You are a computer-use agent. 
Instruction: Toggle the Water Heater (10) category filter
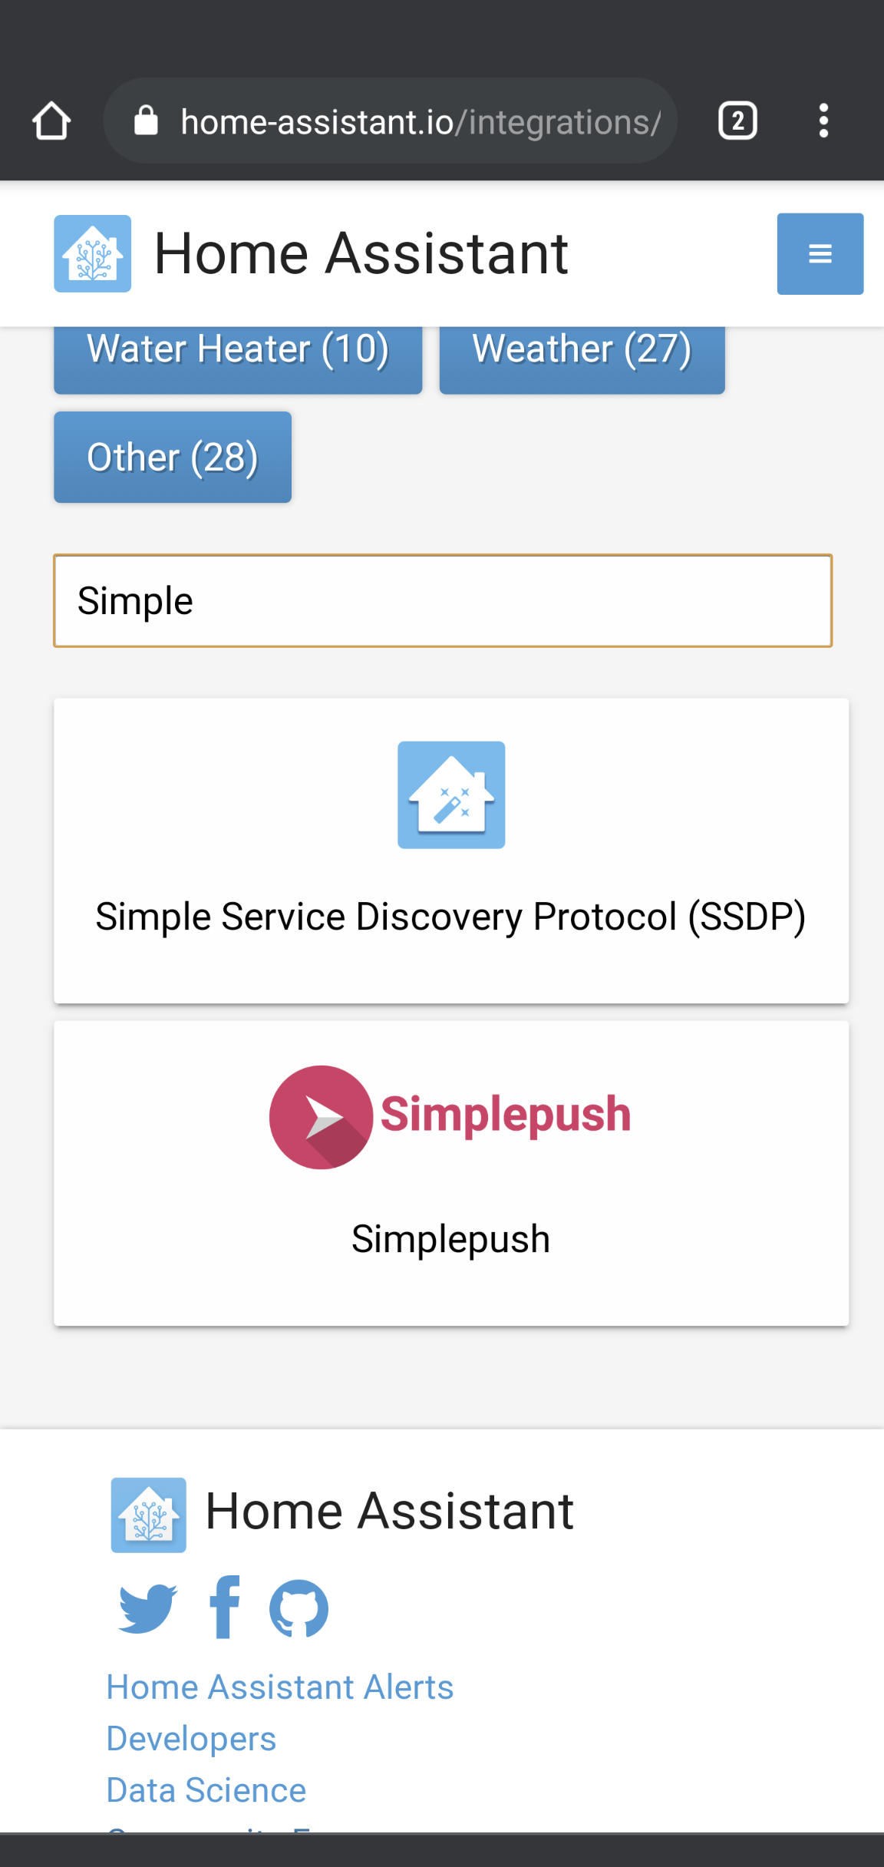(x=237, y=348)
